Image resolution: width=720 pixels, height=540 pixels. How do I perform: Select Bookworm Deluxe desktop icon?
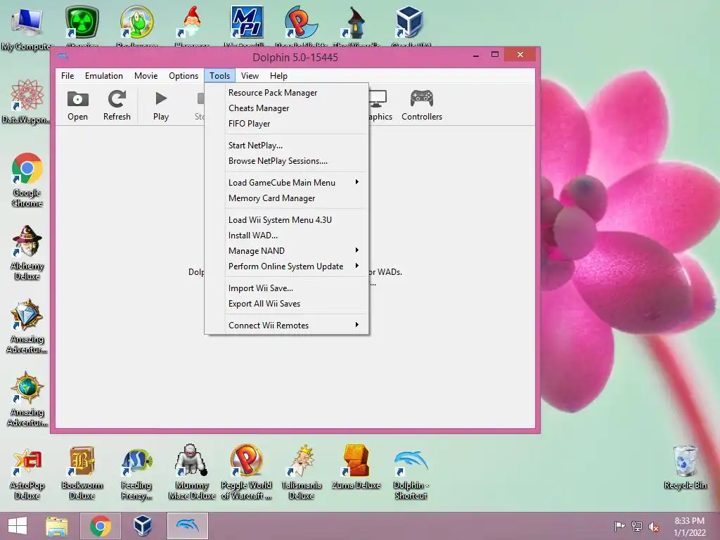[82, 474]
